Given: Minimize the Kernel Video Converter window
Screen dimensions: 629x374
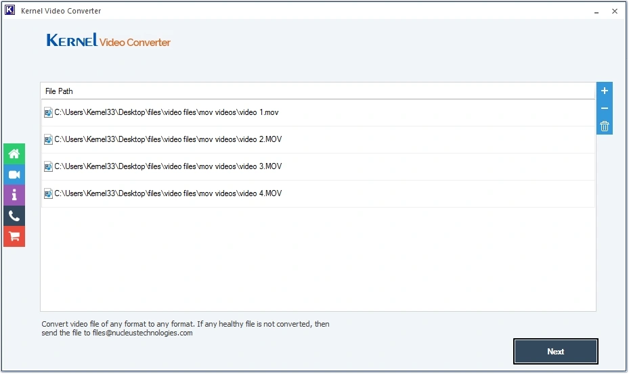Looking at the screenshot, I should click(597, 11).
